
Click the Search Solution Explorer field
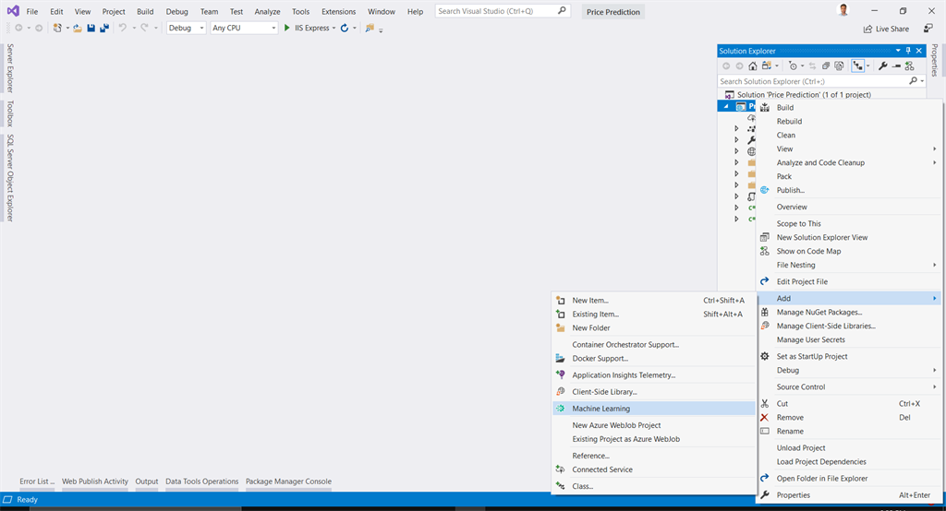815,81
